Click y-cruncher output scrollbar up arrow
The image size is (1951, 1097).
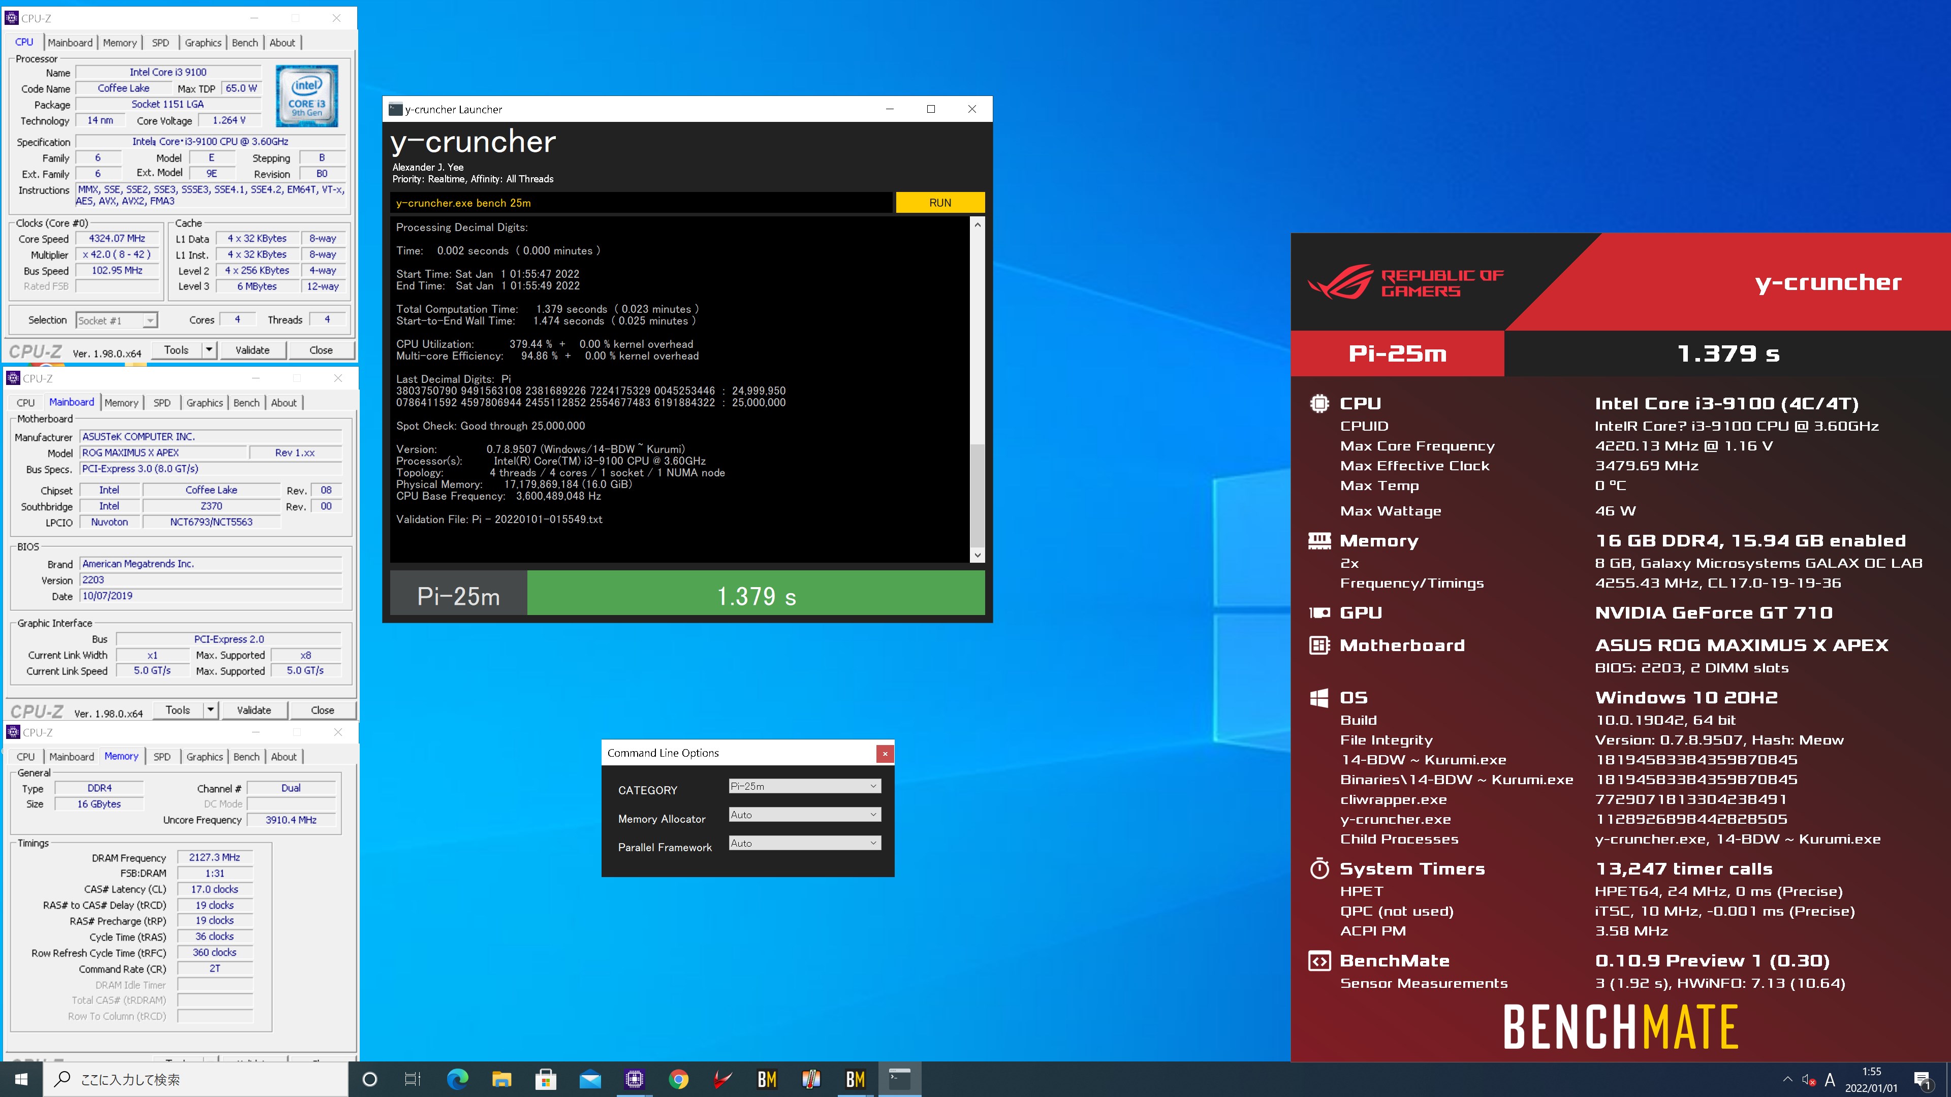(977, 225)
